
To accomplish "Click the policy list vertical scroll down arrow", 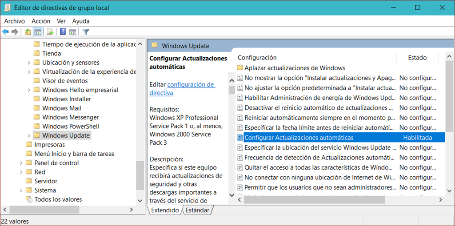I will (x=449, y=190).
